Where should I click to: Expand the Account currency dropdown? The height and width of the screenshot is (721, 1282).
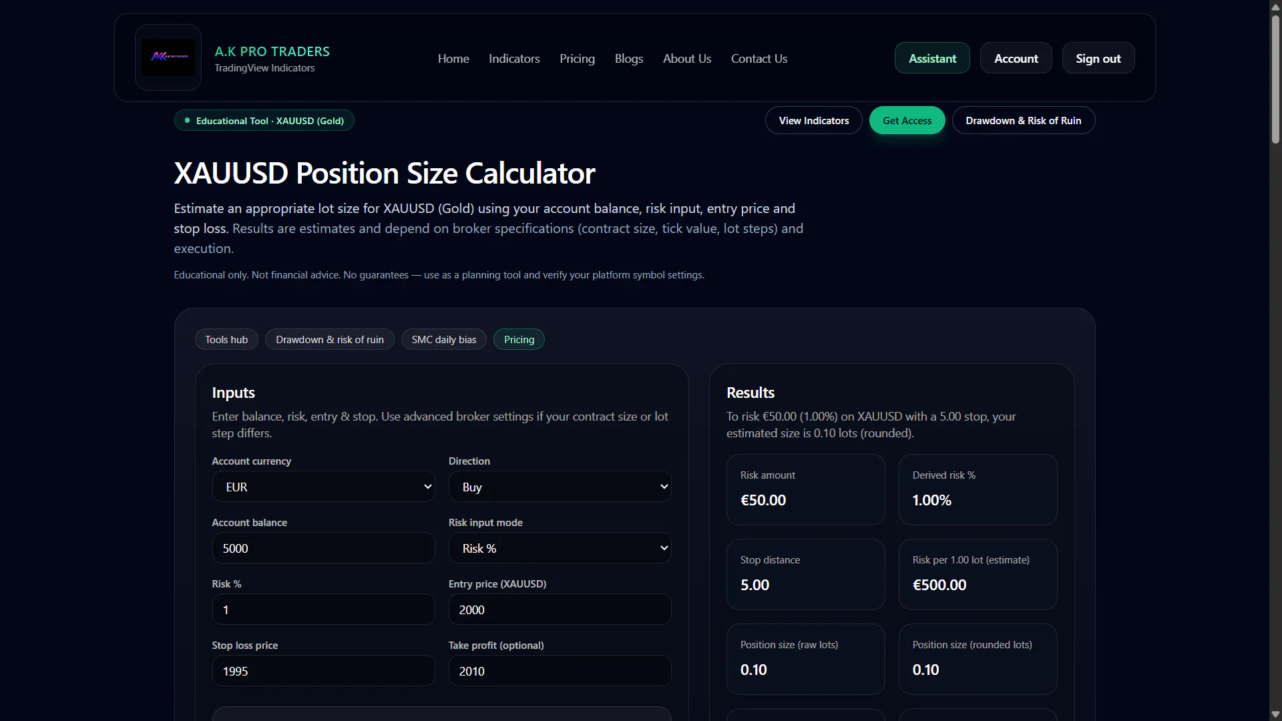tap(323, 487)
